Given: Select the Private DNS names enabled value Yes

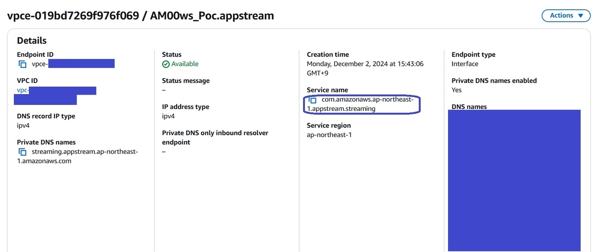Looking at the screenshot, I should 456,90.
